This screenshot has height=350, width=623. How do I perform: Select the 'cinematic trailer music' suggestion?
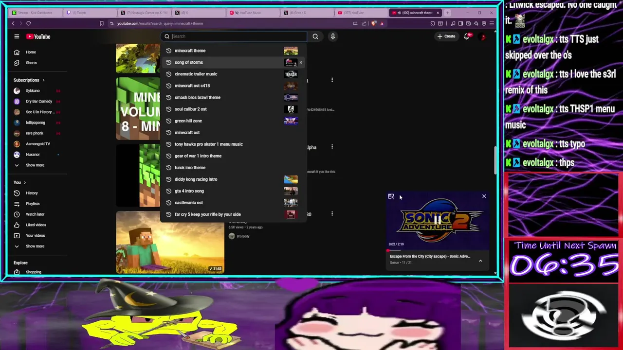233,74
